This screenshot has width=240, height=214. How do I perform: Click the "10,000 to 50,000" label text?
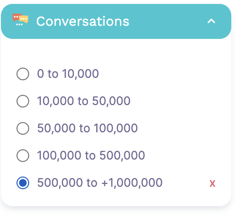pos(84,101)
